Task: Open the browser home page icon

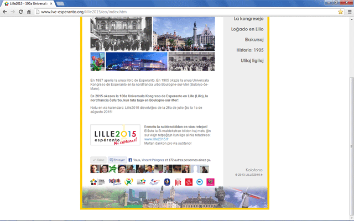Action: [x=29, y=12]
